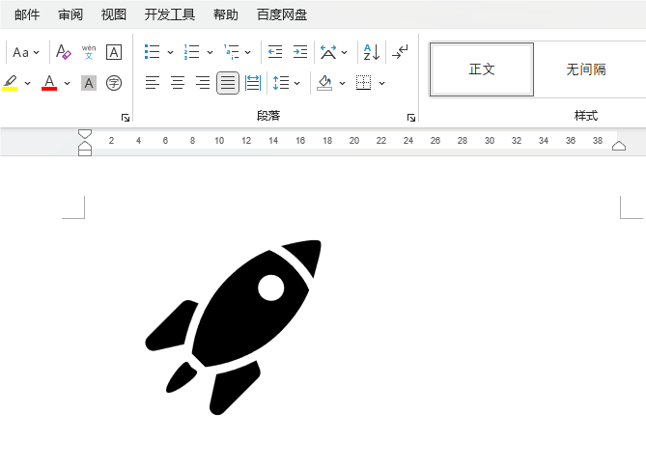Viewport: 646px width, 468px height.
Task: Align text left
Action: point(152,83)
